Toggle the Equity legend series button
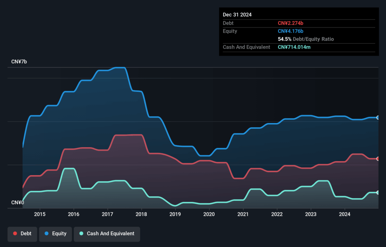 point(55,234)
